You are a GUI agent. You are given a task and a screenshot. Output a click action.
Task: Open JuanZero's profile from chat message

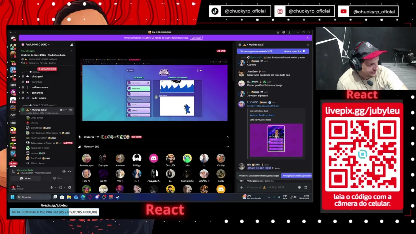pyautogui.click(x=253, y=71)
